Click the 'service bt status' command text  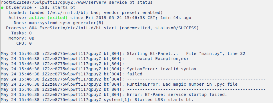click(131, 3)
